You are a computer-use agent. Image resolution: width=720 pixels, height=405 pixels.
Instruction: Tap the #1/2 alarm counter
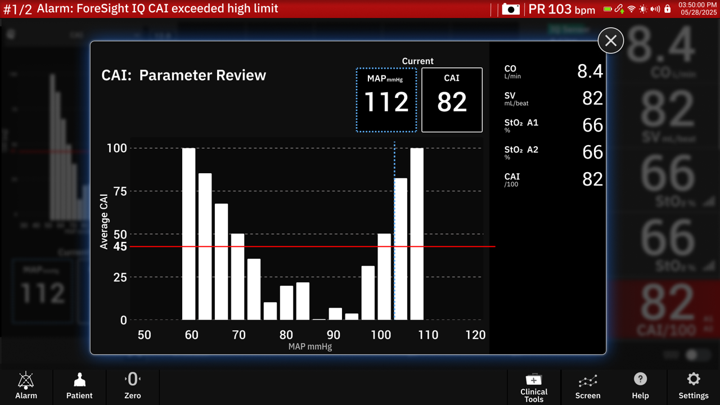17,9
